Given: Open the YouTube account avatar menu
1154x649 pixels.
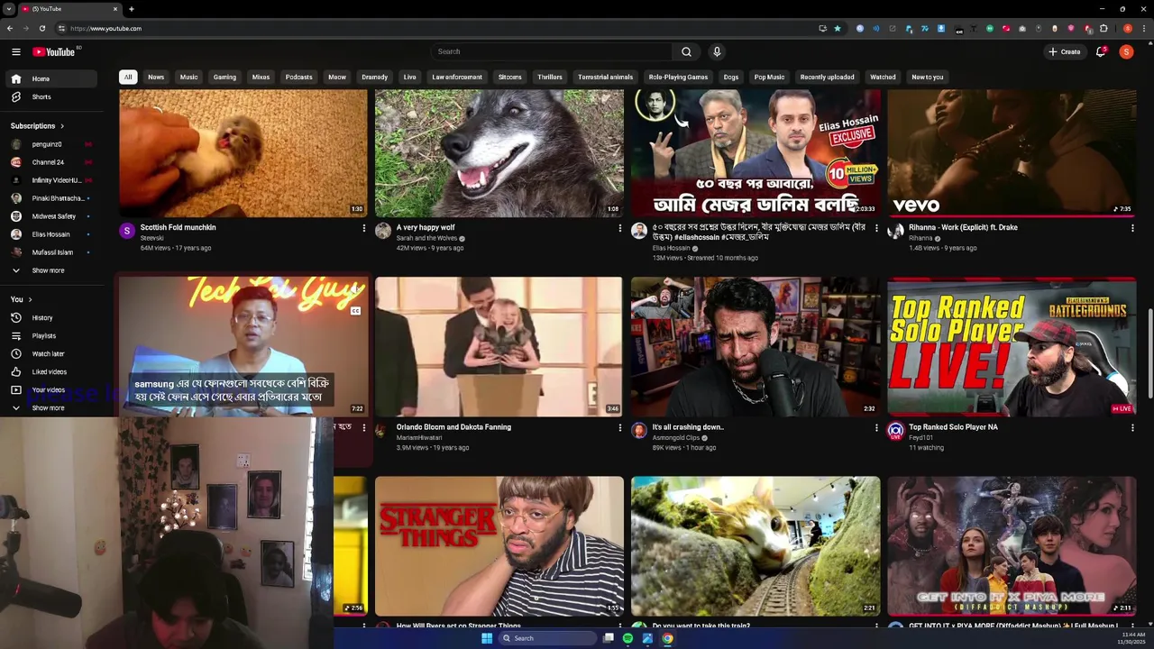Looking at the screenshot, I should [x=1126, y=51].
